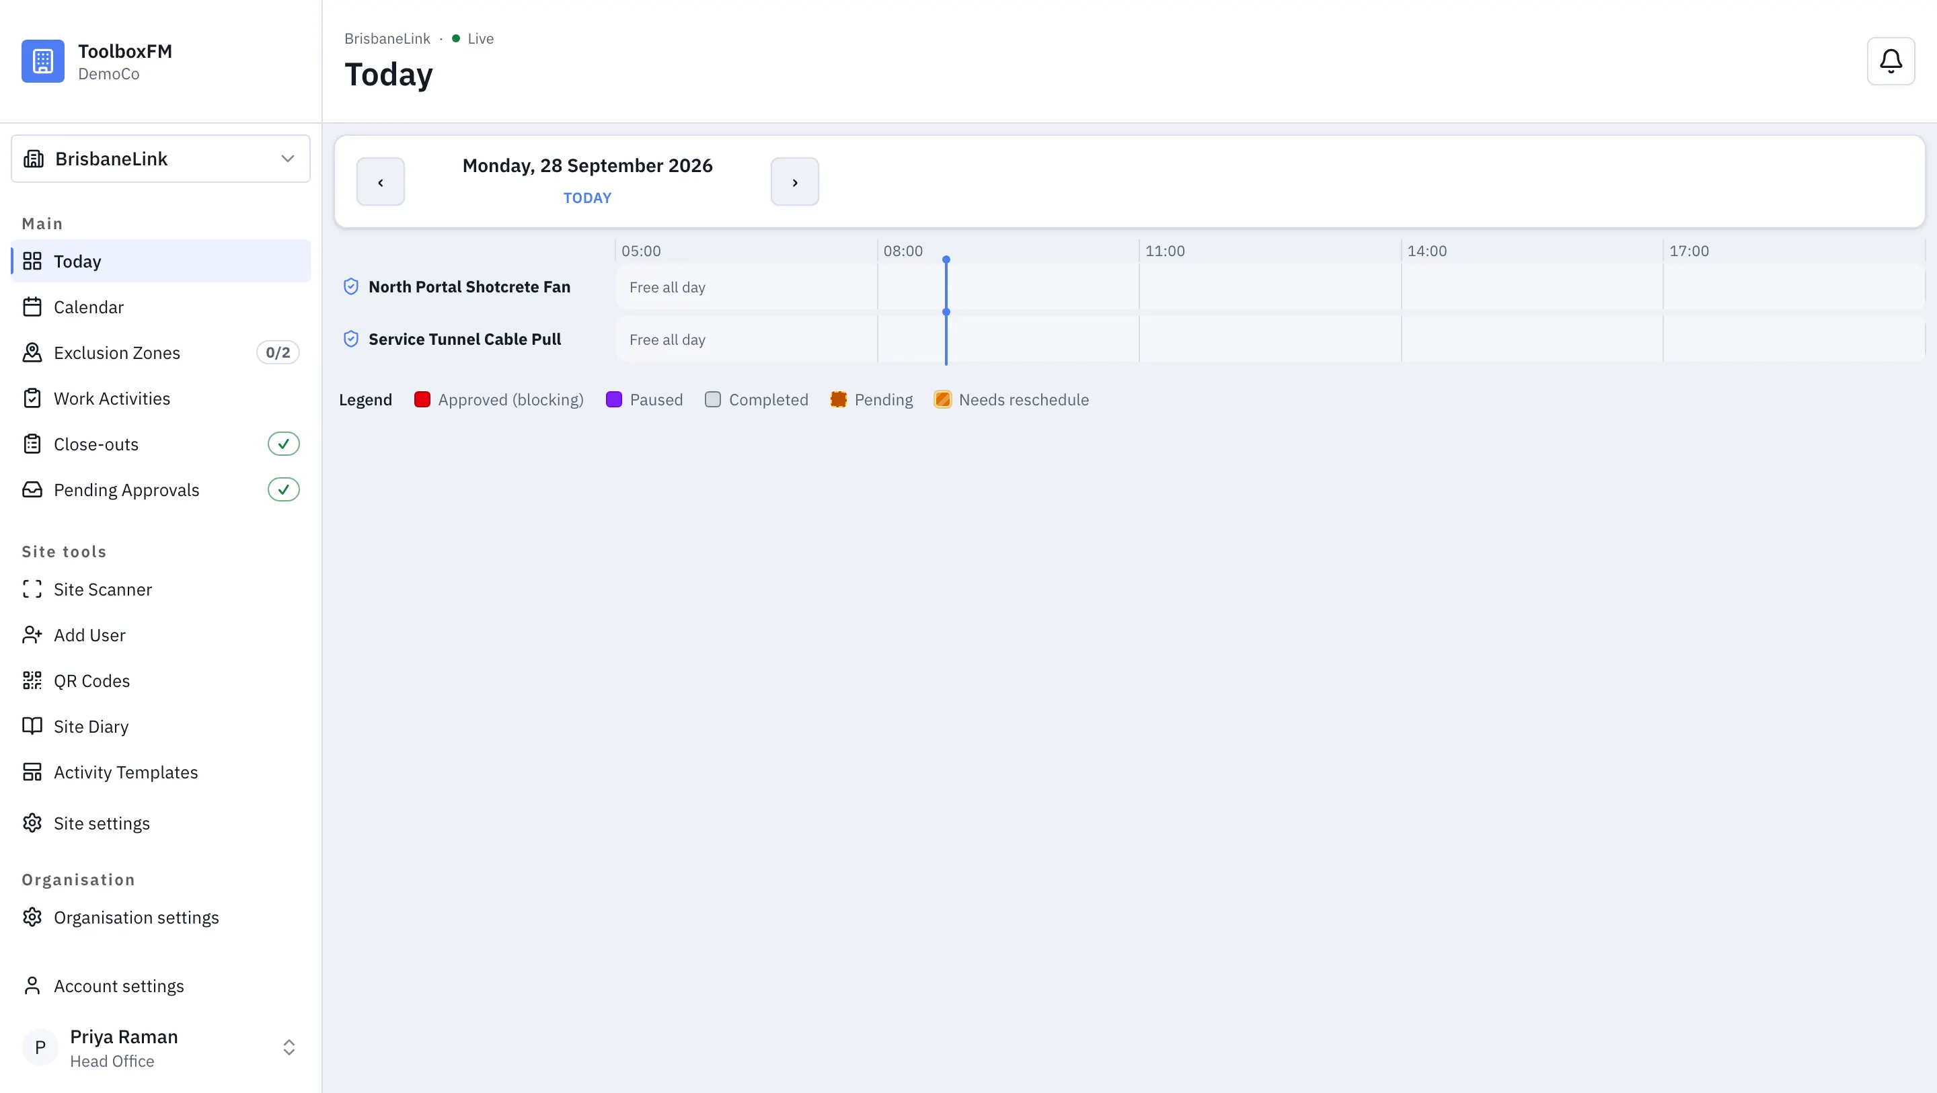Open the notifications bell

pos(1891,61)
